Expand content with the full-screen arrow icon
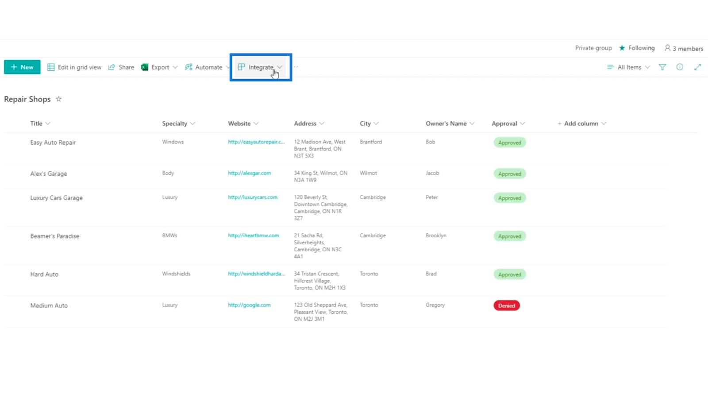Image resolution: width=708 pixels, height=397 pixels. [697, 67]
